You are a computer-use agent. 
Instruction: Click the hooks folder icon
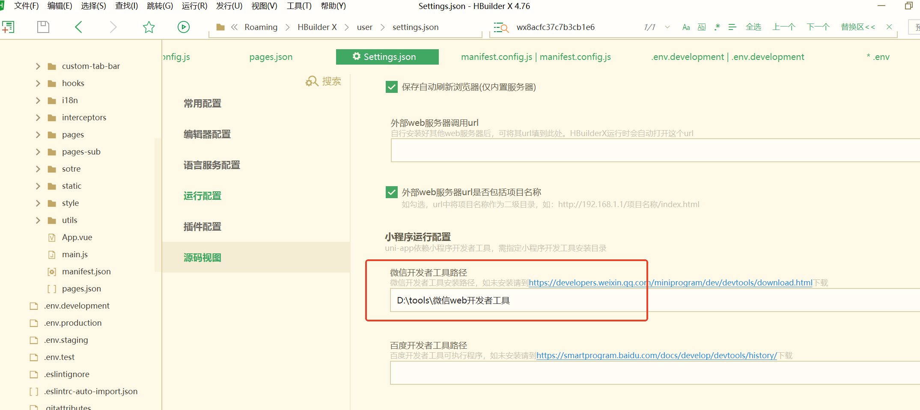[52, 83]
